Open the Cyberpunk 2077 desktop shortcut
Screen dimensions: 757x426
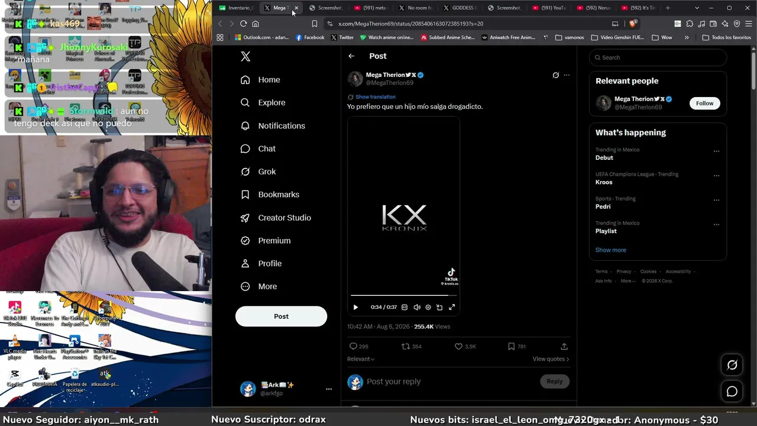(x=105, y=314)
